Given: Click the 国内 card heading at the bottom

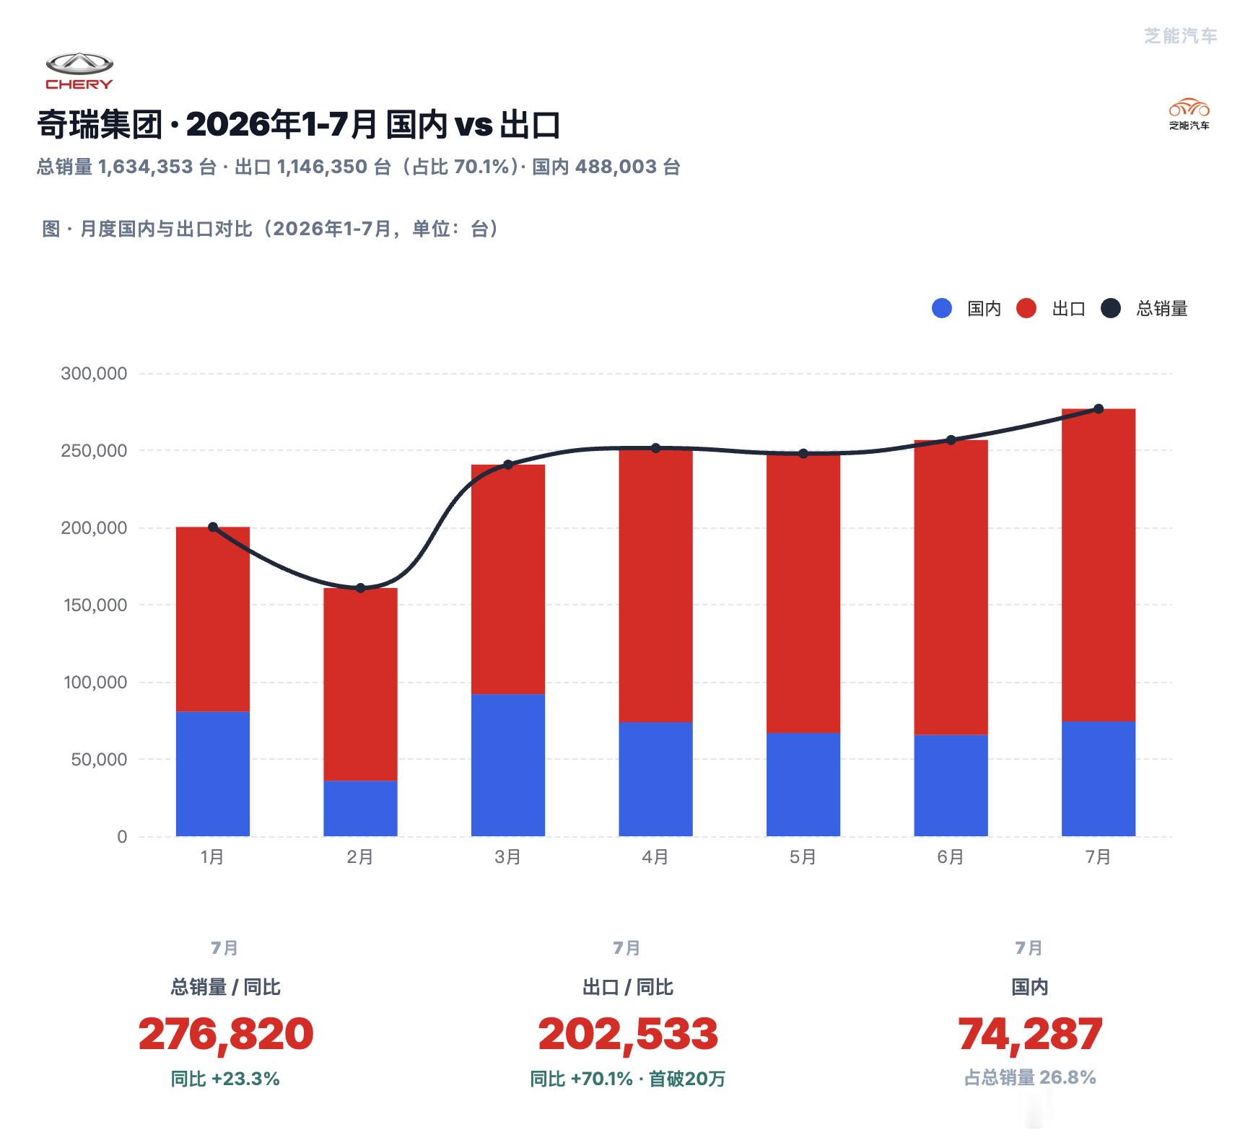Looking at the screenshot, I should (x=1030, y=987).
